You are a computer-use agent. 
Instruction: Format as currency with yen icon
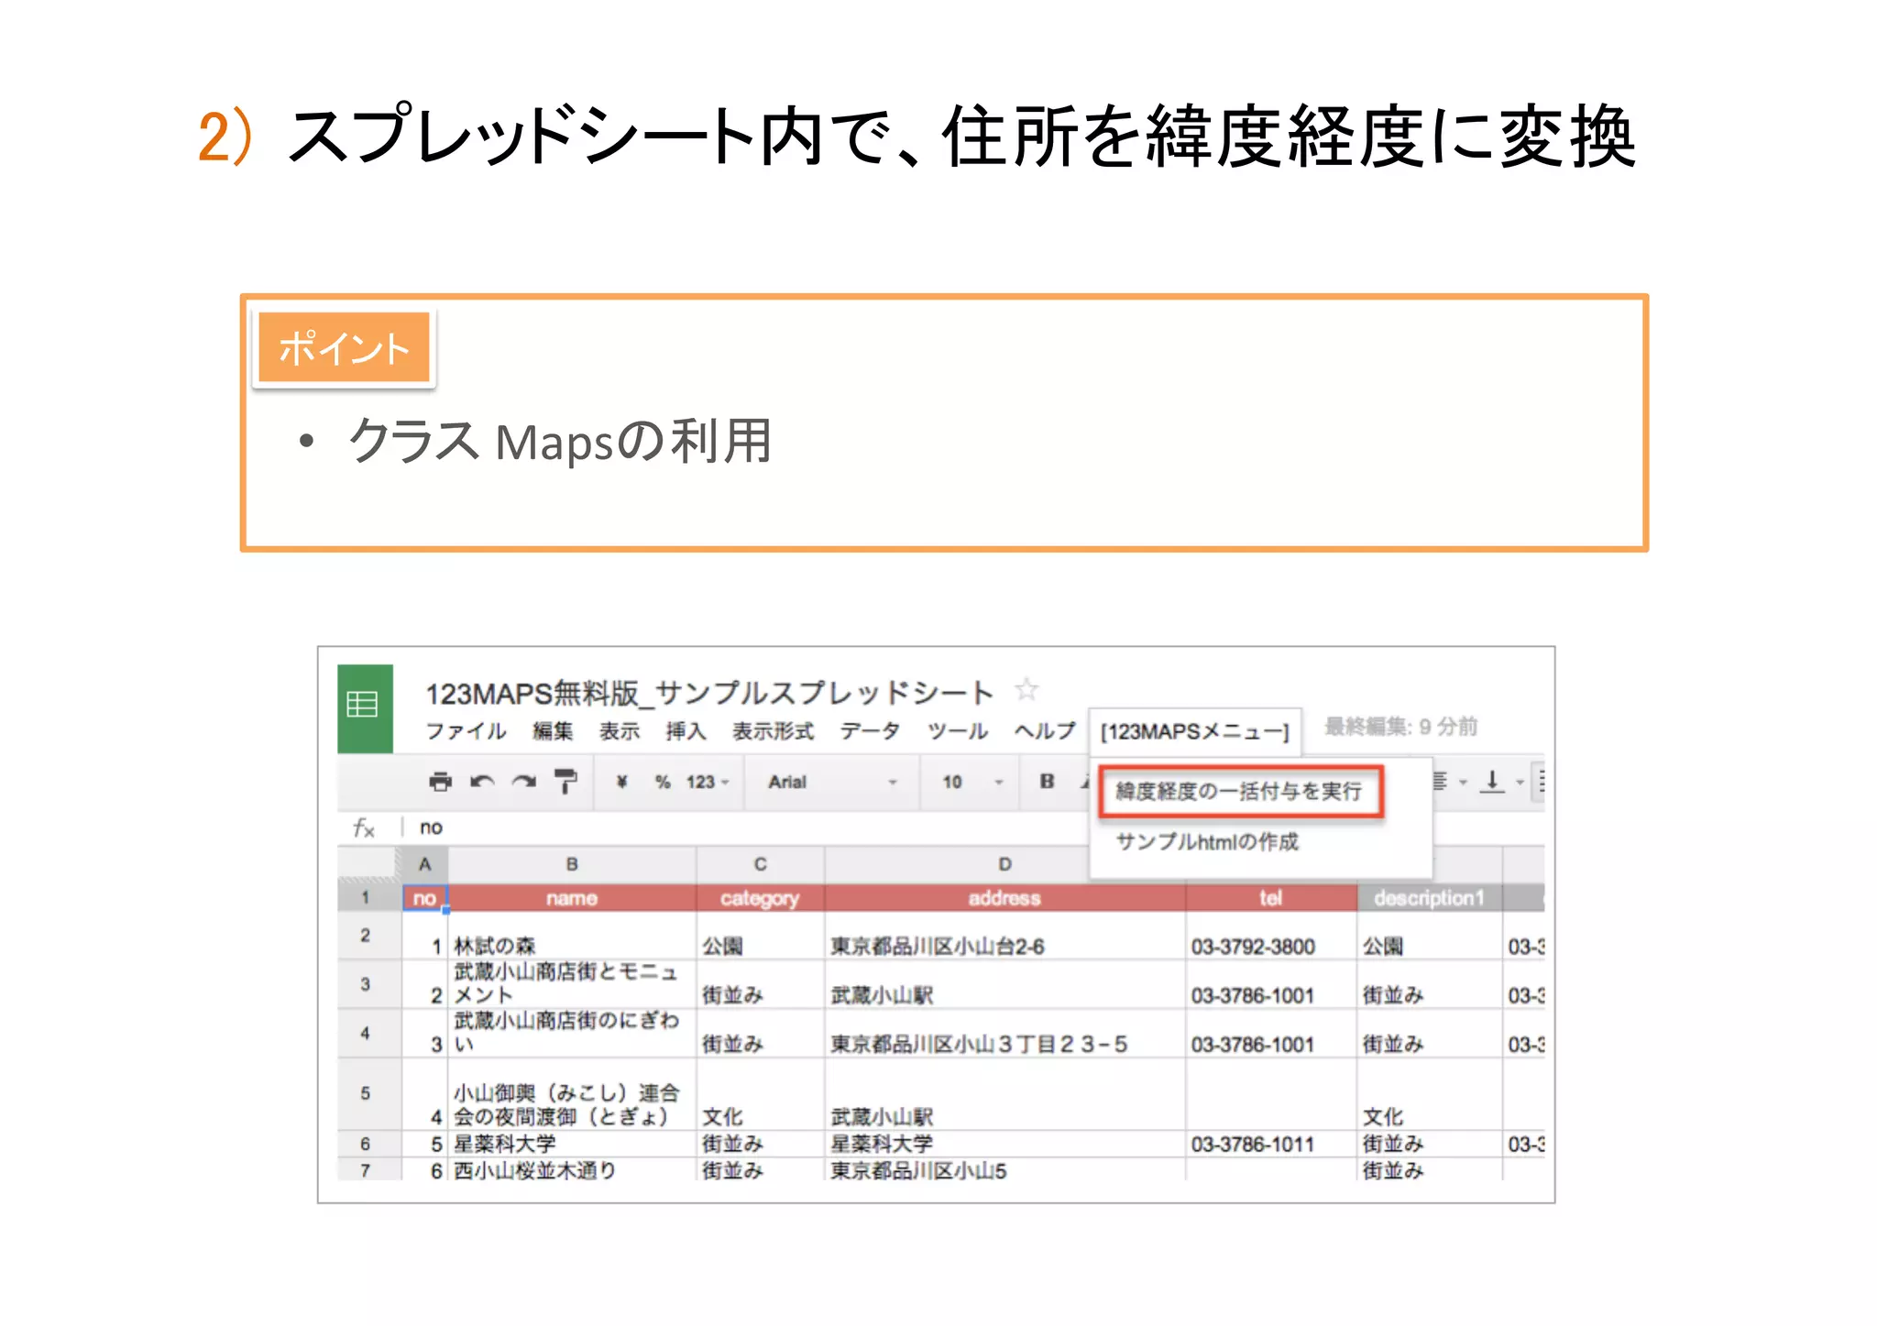click(621, 782)
